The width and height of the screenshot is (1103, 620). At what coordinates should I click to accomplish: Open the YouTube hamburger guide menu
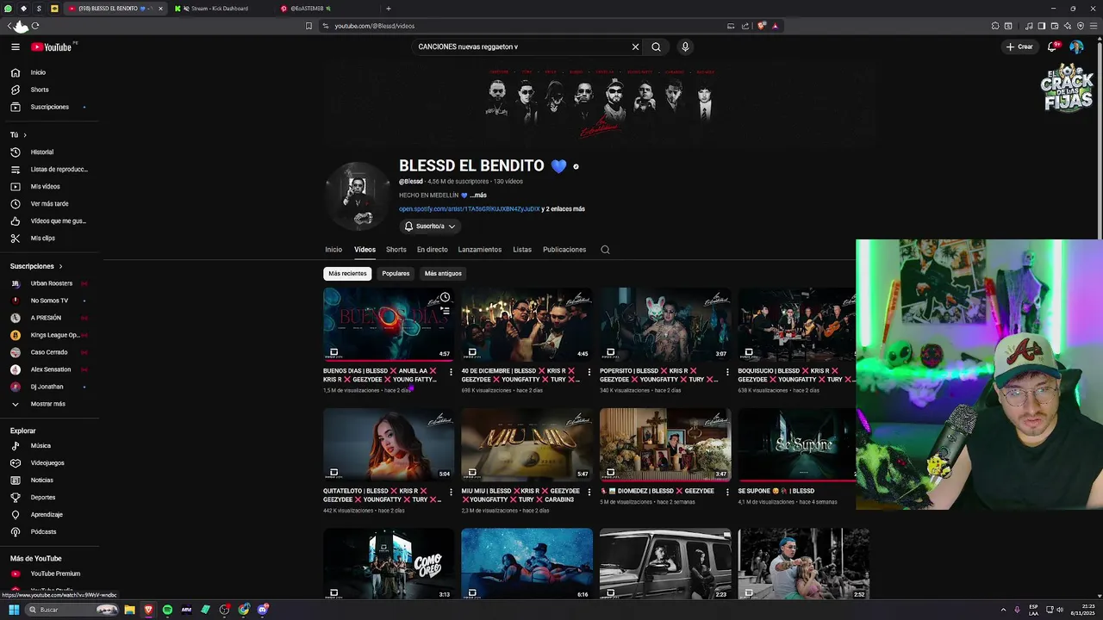point(15,47)
